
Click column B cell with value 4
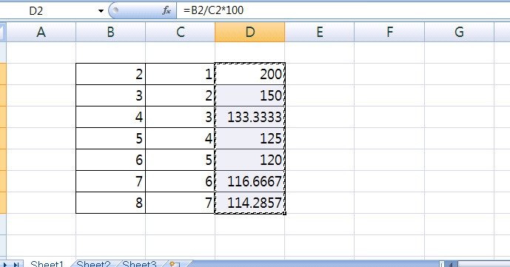tap(110, 117)
